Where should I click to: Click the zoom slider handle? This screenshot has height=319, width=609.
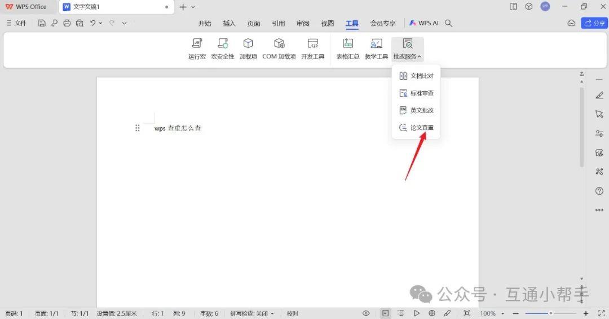click(x=551, y=313)
